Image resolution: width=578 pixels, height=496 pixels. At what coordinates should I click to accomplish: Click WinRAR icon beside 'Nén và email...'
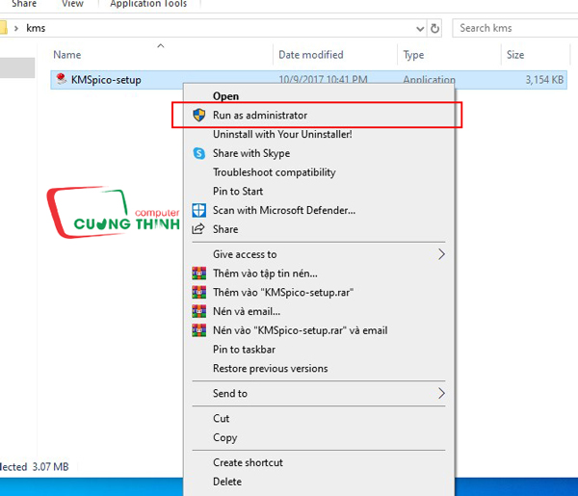pos(199,311)
